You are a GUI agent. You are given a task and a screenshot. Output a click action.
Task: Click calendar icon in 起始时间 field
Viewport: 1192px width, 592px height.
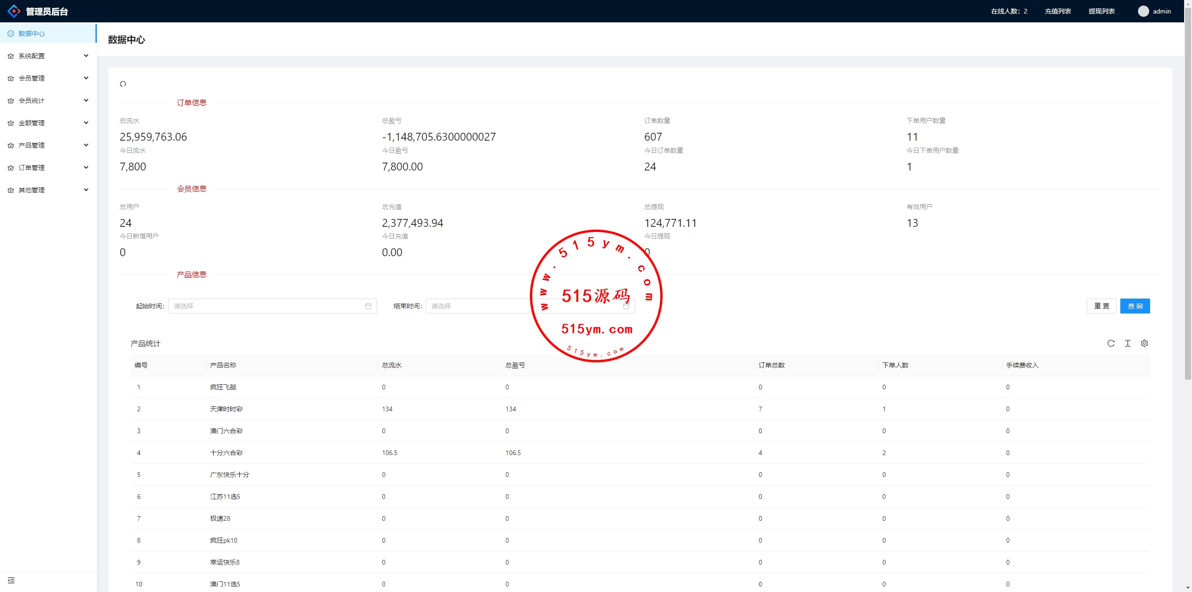tap(368, 306)
